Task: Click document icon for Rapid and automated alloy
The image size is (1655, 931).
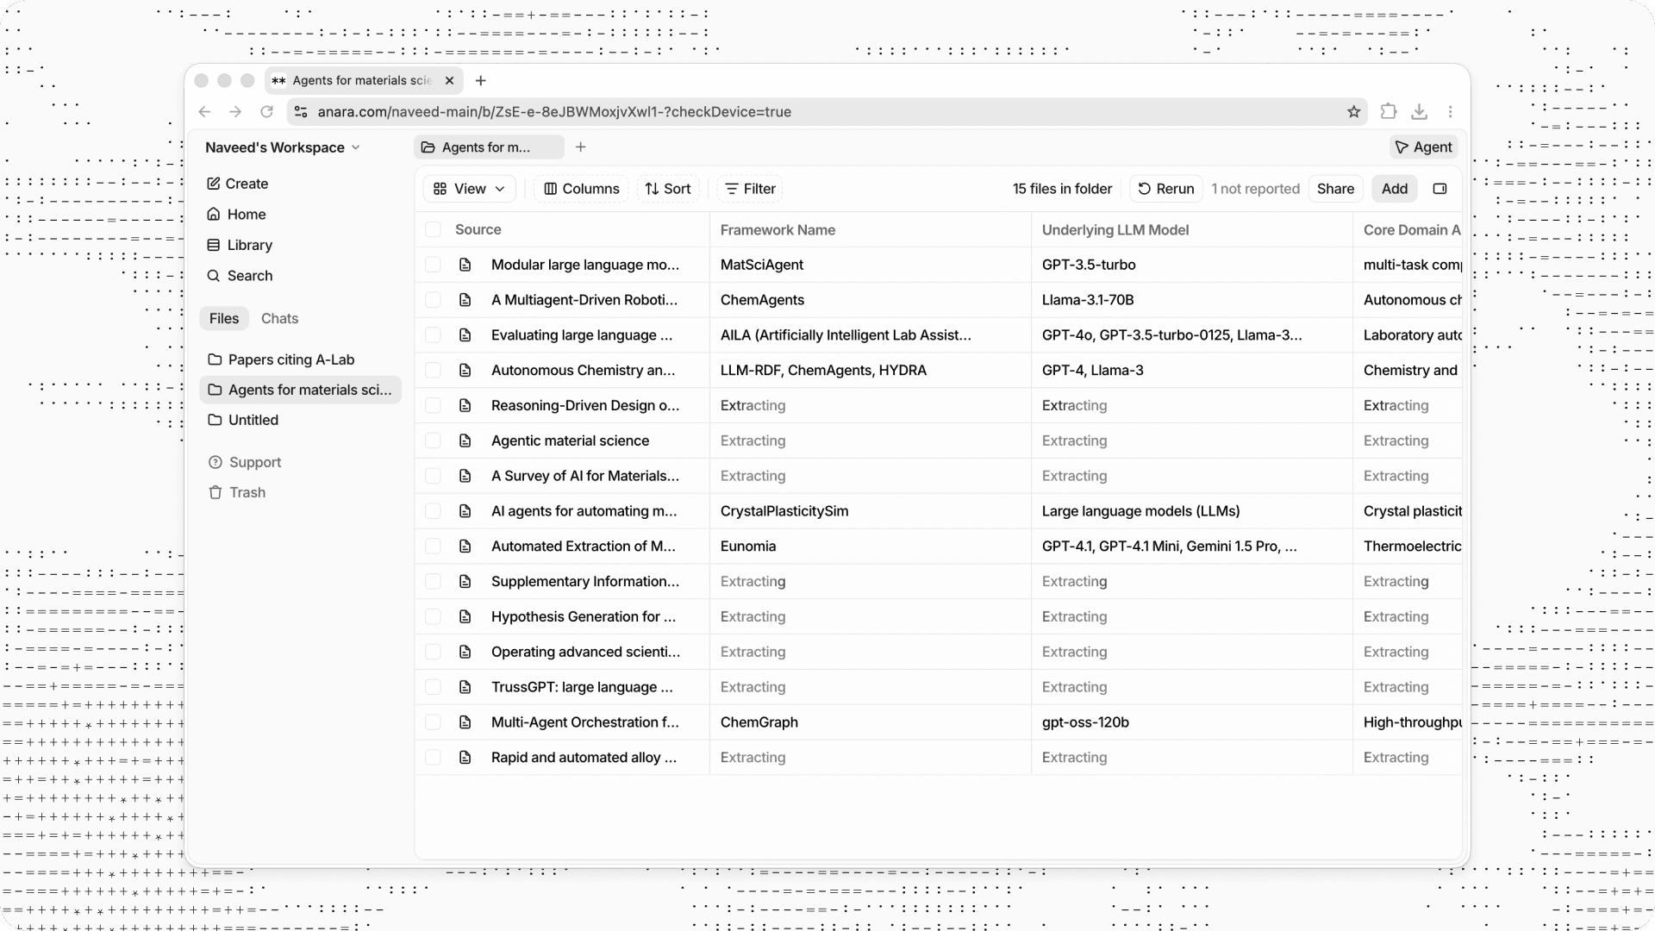Action: tap(465, 758)
